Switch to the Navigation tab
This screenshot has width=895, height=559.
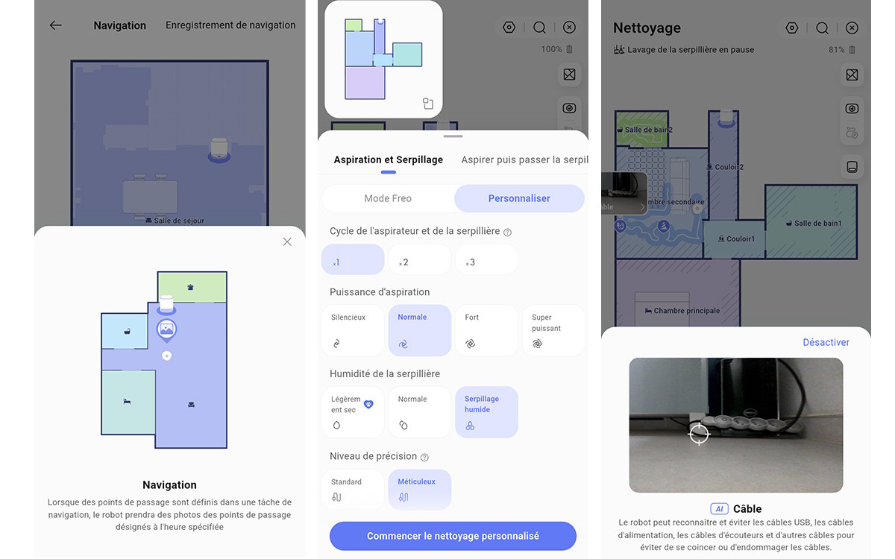(x=119, y=25)
